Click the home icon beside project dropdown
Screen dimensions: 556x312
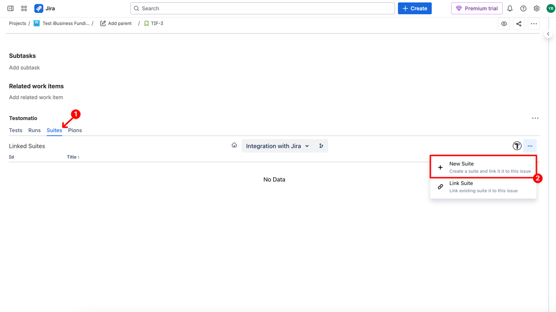pyautogui.click(x=234, y=146)
